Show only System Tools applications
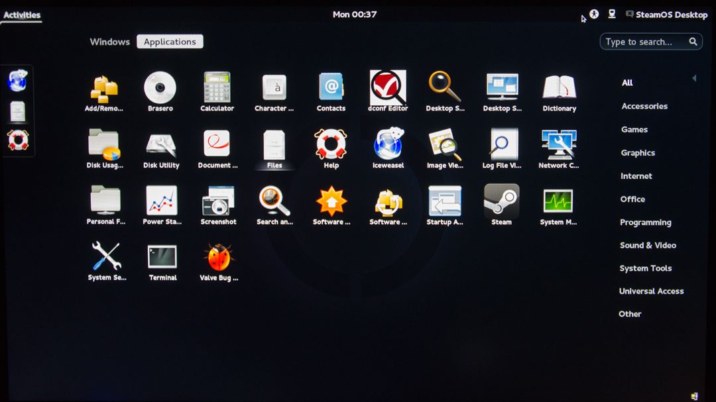Screen dimensions: 716x402 (645, 268)
